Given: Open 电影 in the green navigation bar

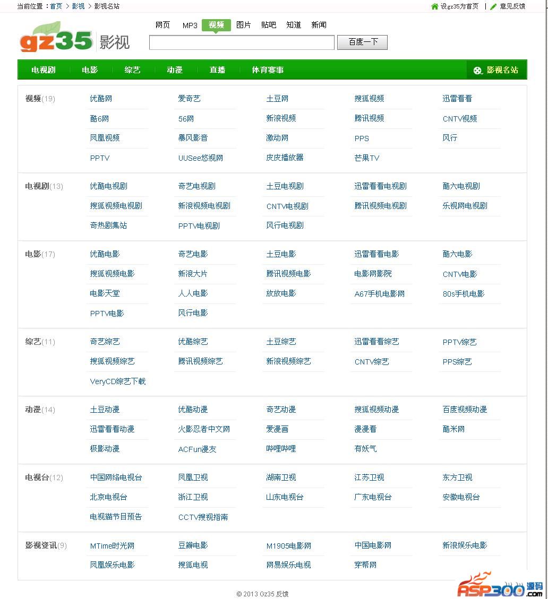Looking at the screenshot, I should point(90,70).
